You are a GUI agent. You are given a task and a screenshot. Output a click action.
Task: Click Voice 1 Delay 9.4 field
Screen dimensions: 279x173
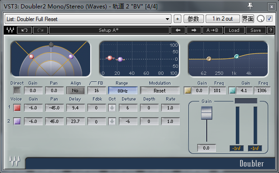click(76, 108)
